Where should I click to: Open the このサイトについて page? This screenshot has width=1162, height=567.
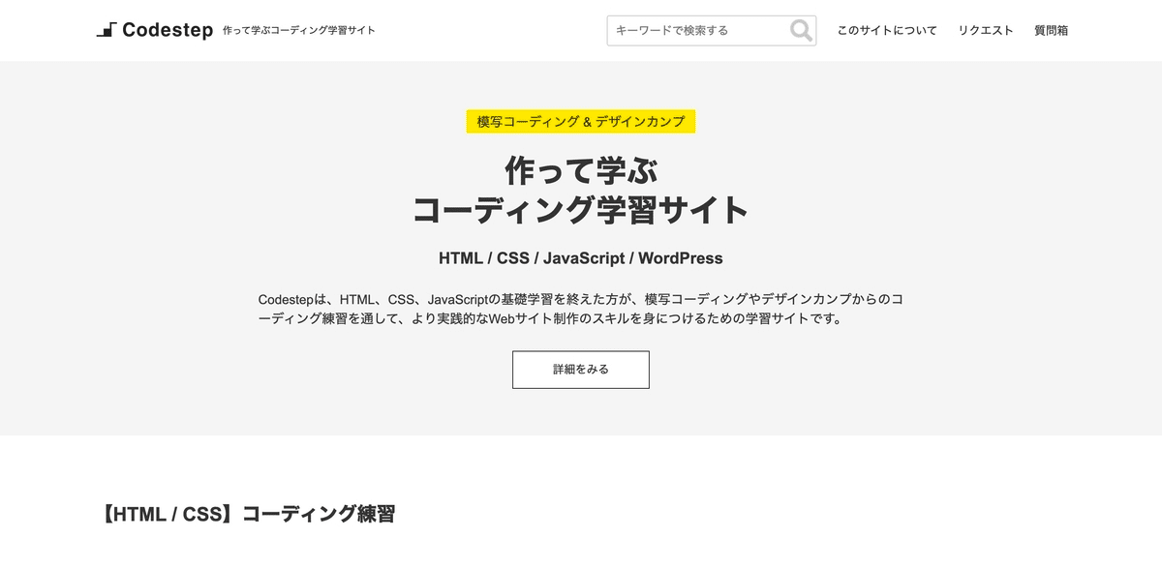coord(886,30)
